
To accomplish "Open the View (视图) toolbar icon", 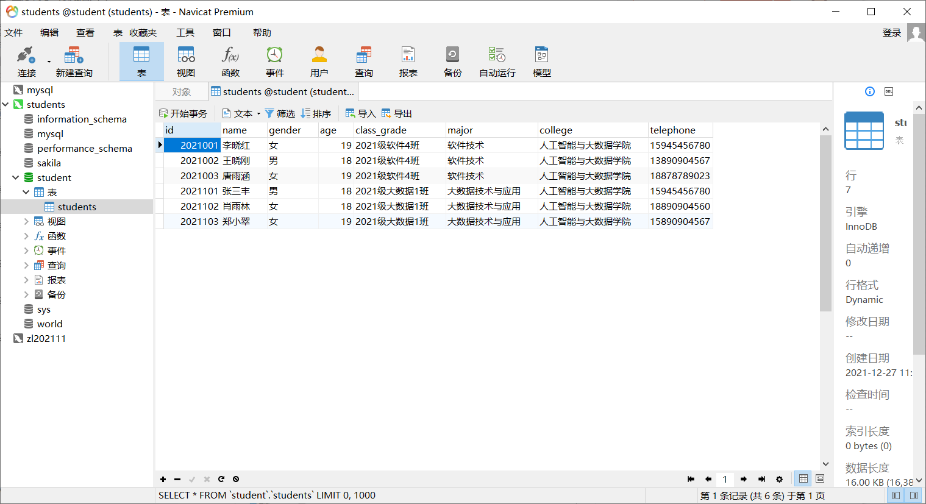I will click(x=186, y=62).
